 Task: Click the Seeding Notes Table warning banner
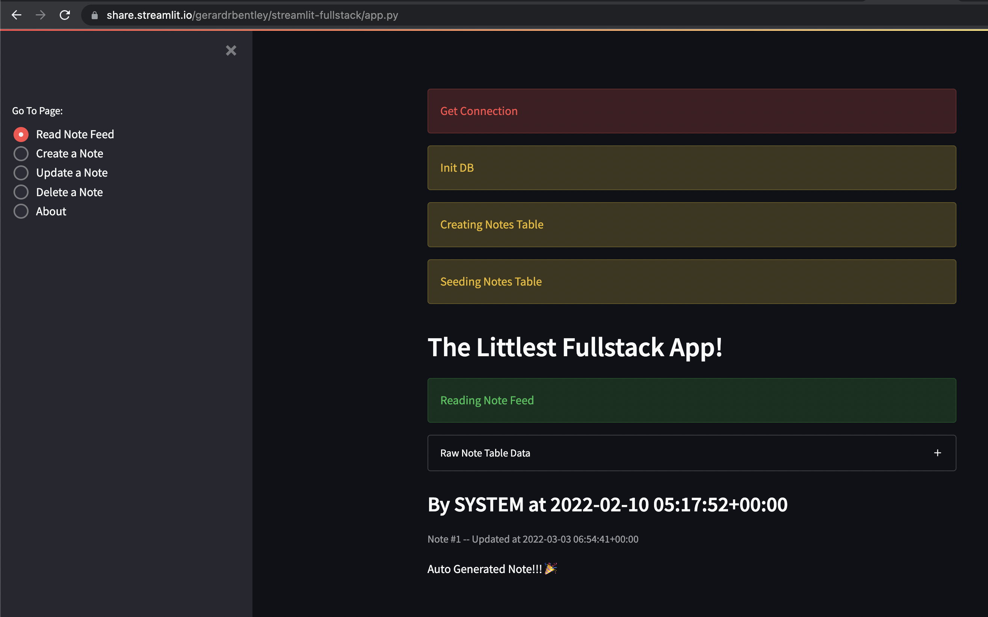(x=692, y=281)
